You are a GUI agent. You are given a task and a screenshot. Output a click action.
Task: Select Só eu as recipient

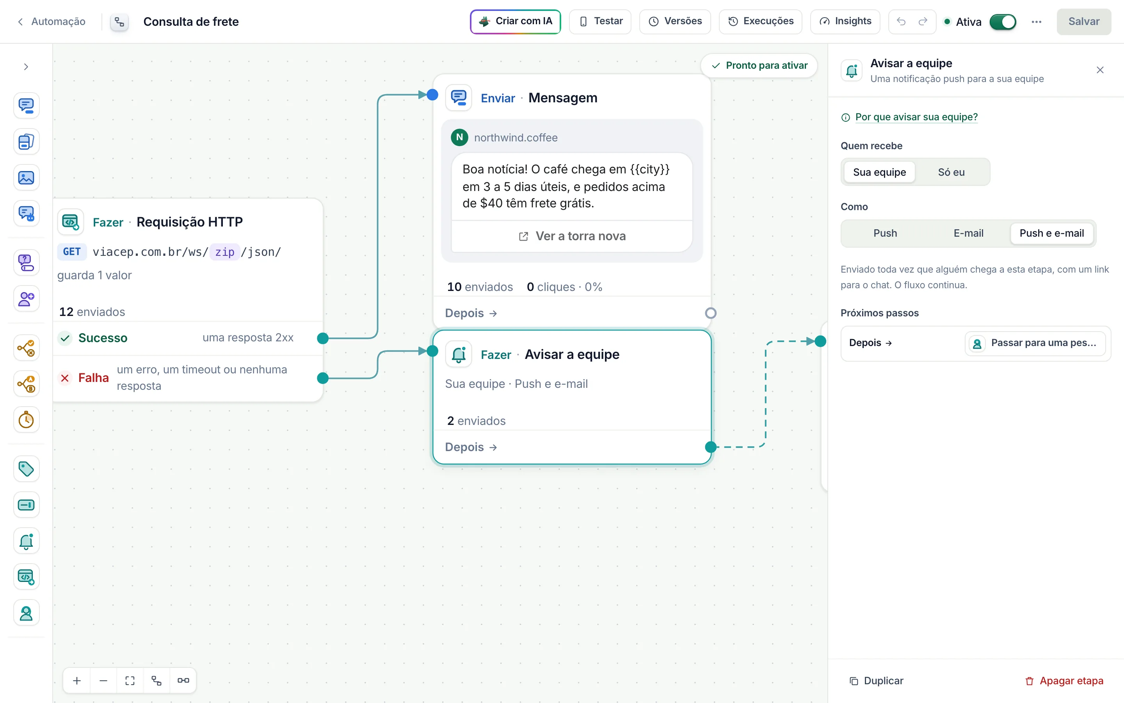(951, 172)
